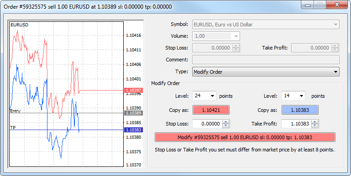Click the red ask price tag 1.10397 on chart
The width and height of the screenshot is (351, 176).
click(x=133, y=91)
